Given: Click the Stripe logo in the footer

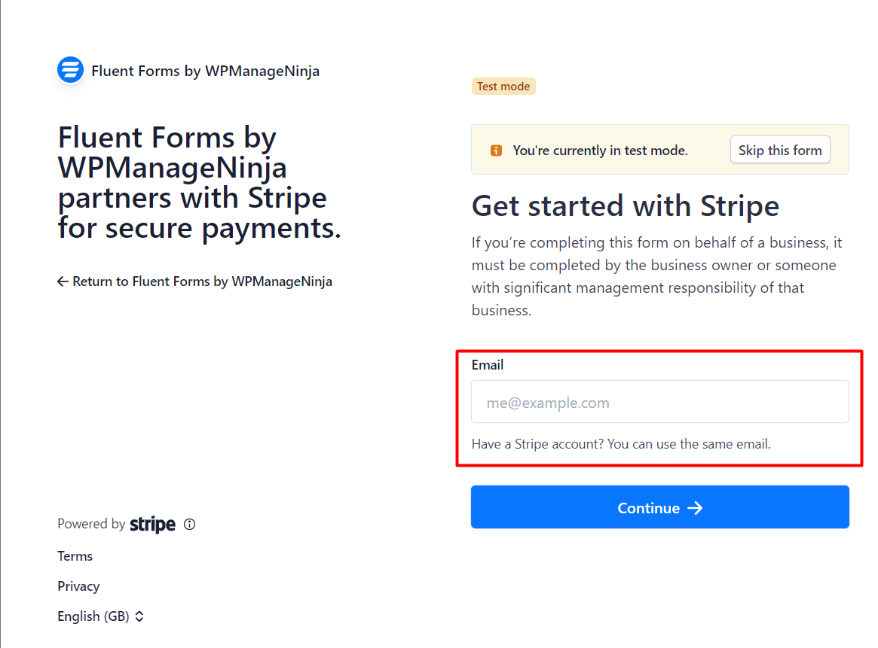Looking at the screenshot, I should coord(152,525).
